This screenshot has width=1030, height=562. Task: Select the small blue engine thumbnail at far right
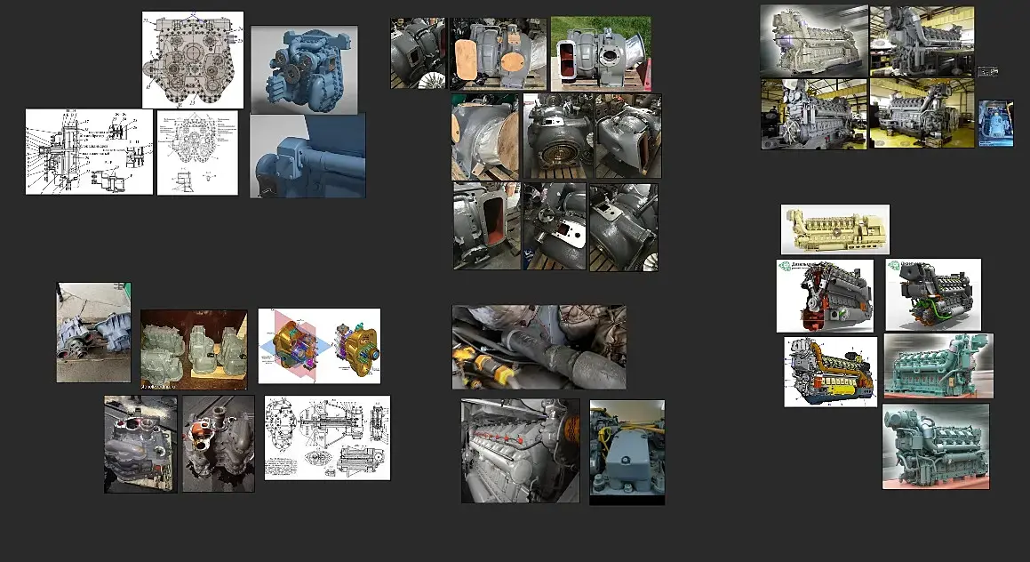996,123
